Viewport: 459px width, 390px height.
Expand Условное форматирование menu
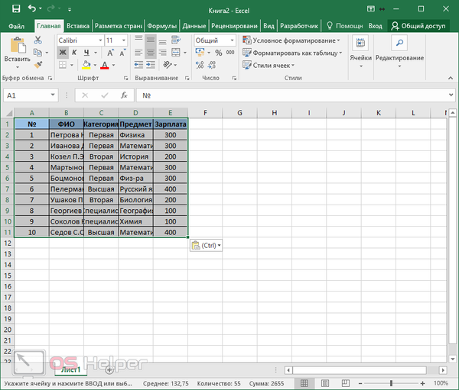point(291,40)
